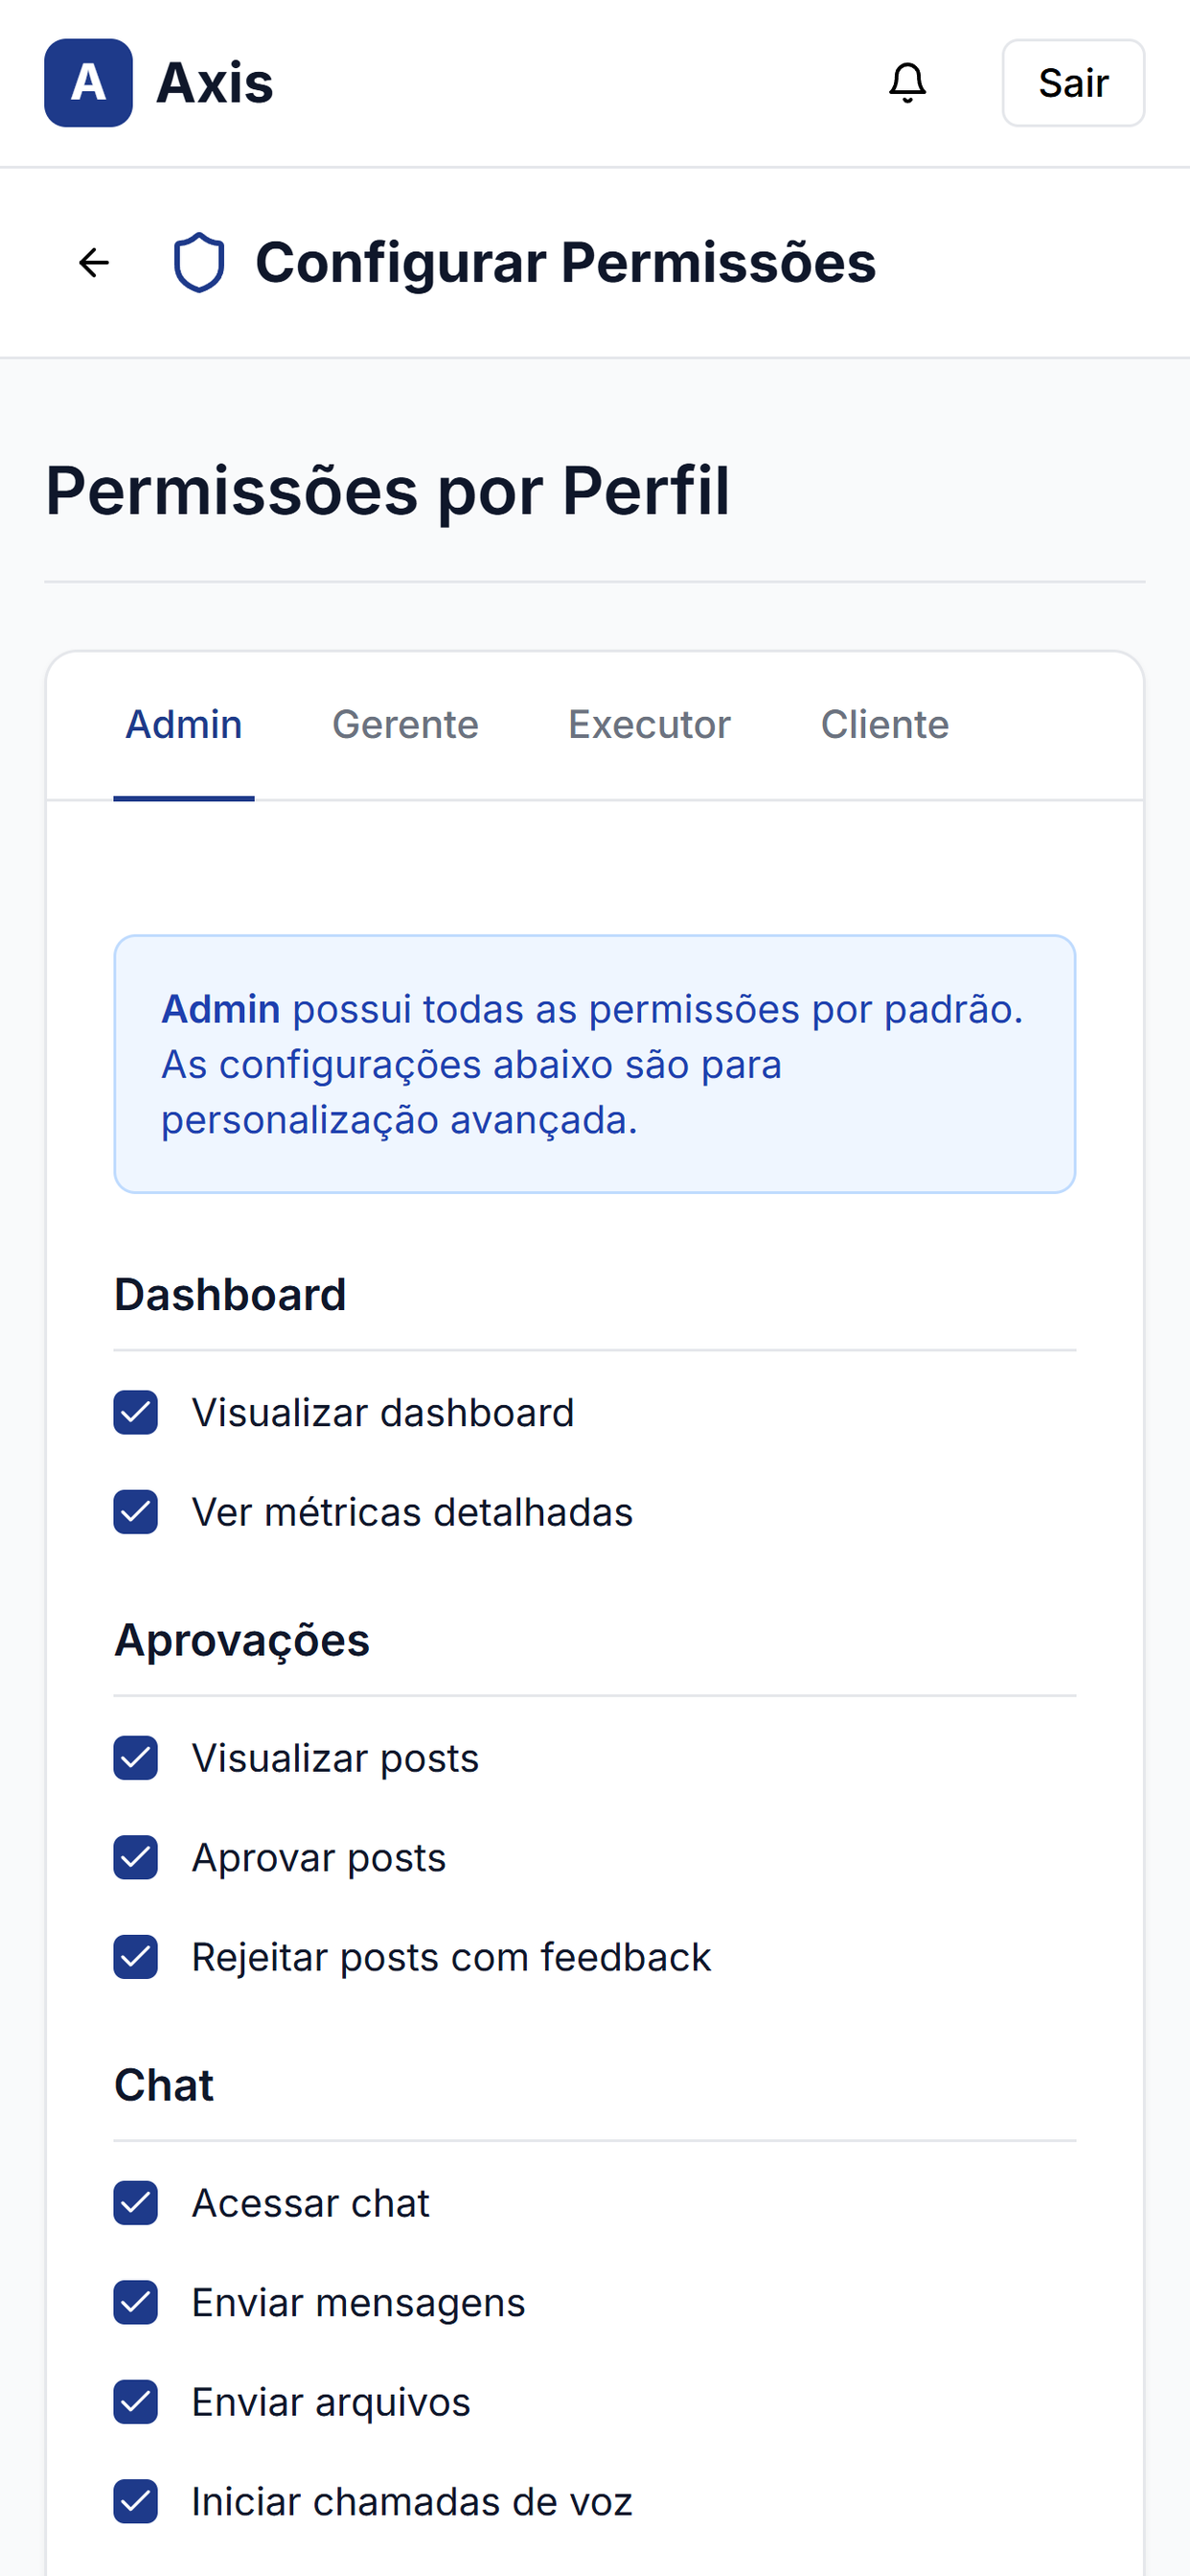Viewport: 1190px width, 2576px height.
Task: Uncheck Visualizar posts permission
Action: click(x=136, y=1758)
